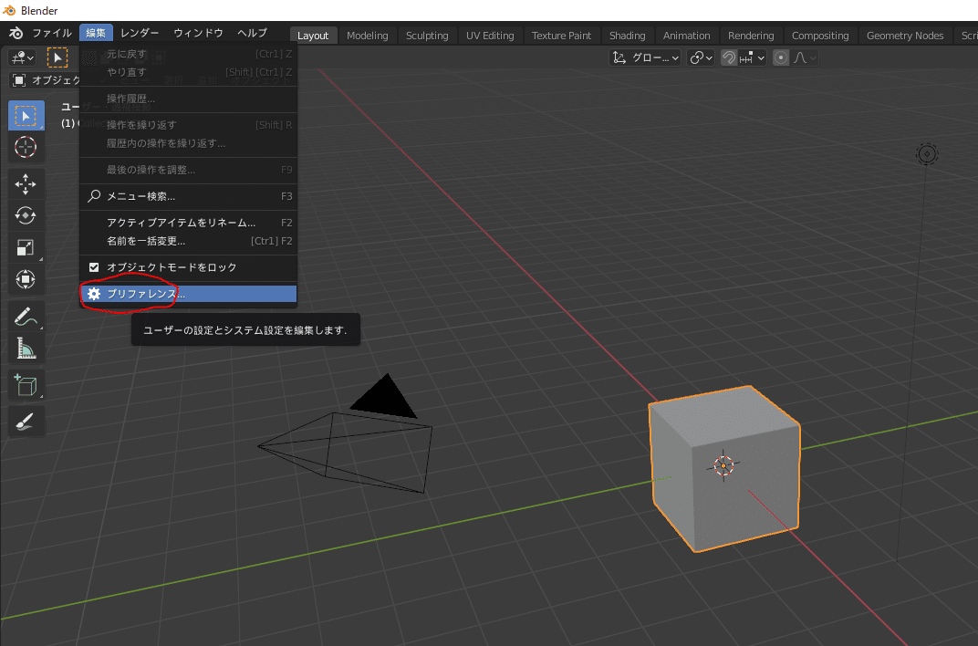Switch to the Shading tab
This screenshot has height=646, width=978.
click(x=628, y=36)
